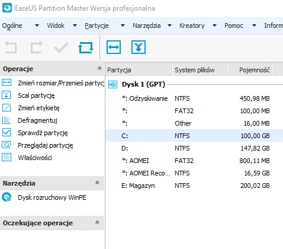Click the Refresh toolbar icon
This screenshot has height=249, width=283.
coord(86,47)
